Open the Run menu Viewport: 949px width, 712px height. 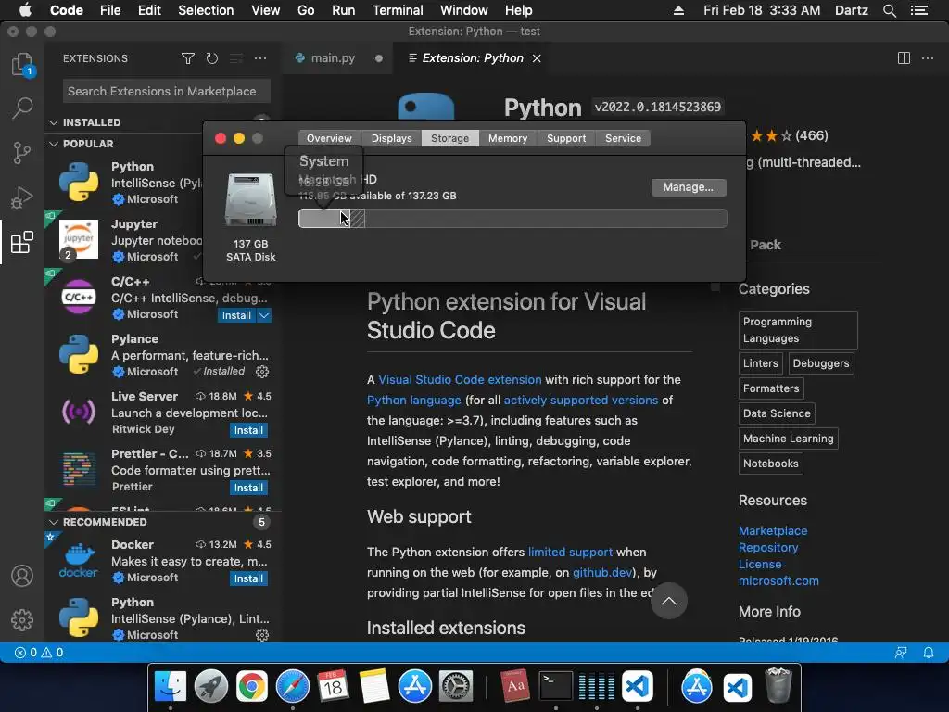coord(343,10)
